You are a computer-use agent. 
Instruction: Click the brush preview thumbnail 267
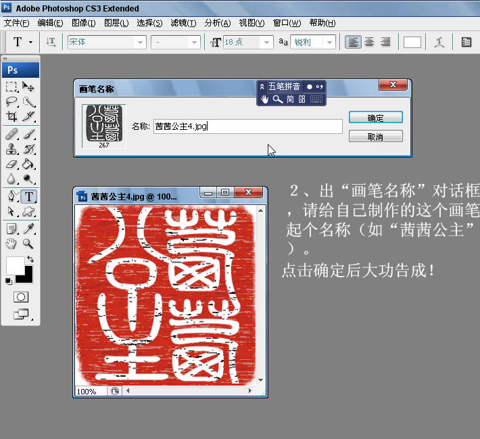click(x=104, y=126)
